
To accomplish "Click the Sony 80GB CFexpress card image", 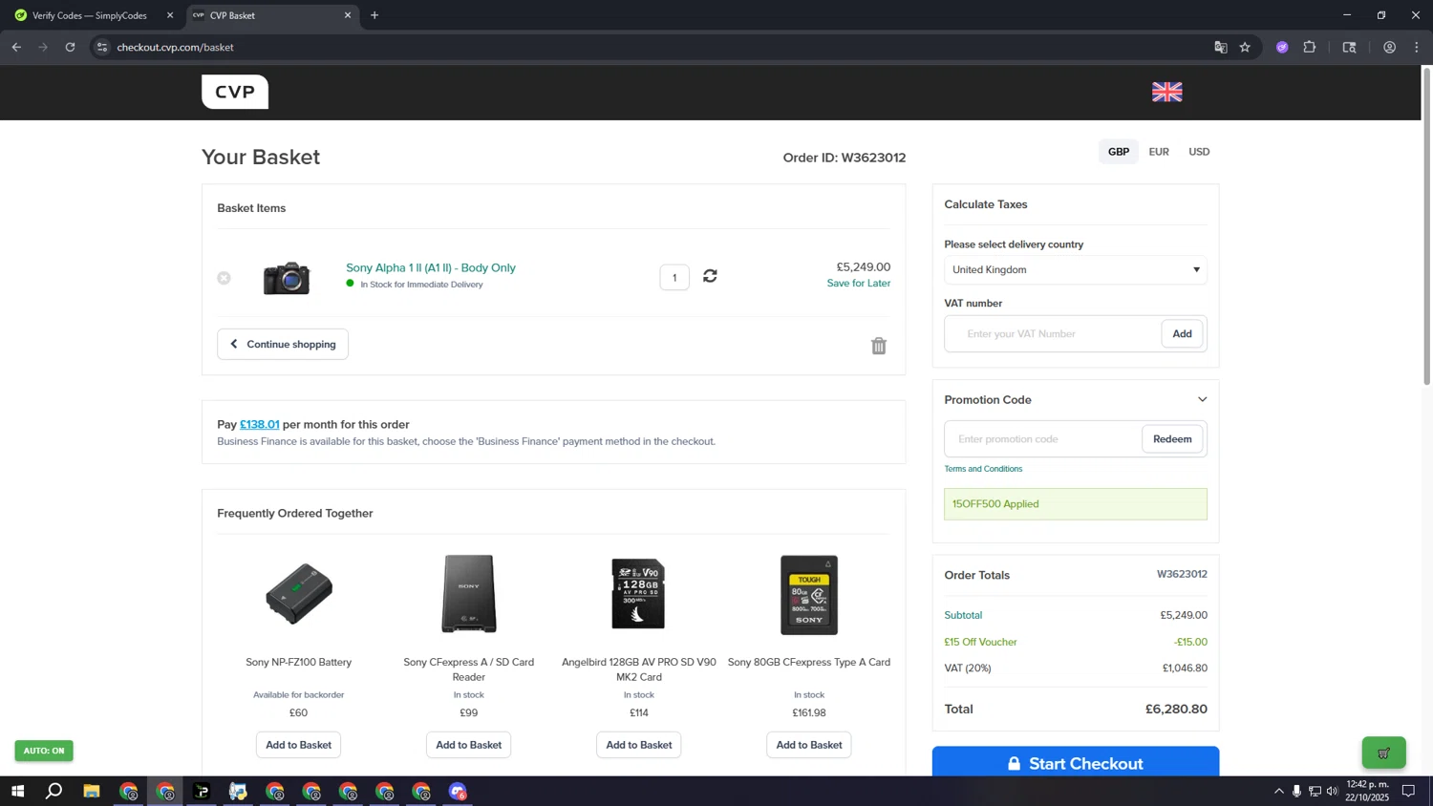I will coord(809,594).
